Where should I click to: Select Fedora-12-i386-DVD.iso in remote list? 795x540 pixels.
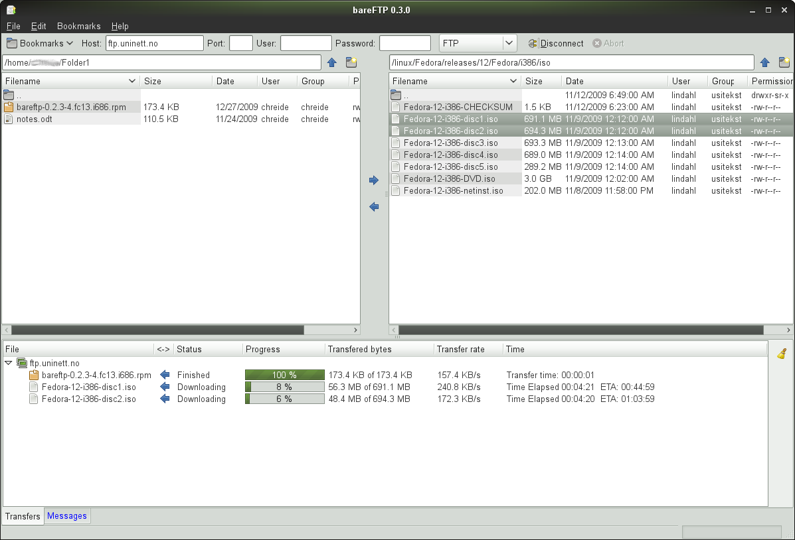click(449, 178)
